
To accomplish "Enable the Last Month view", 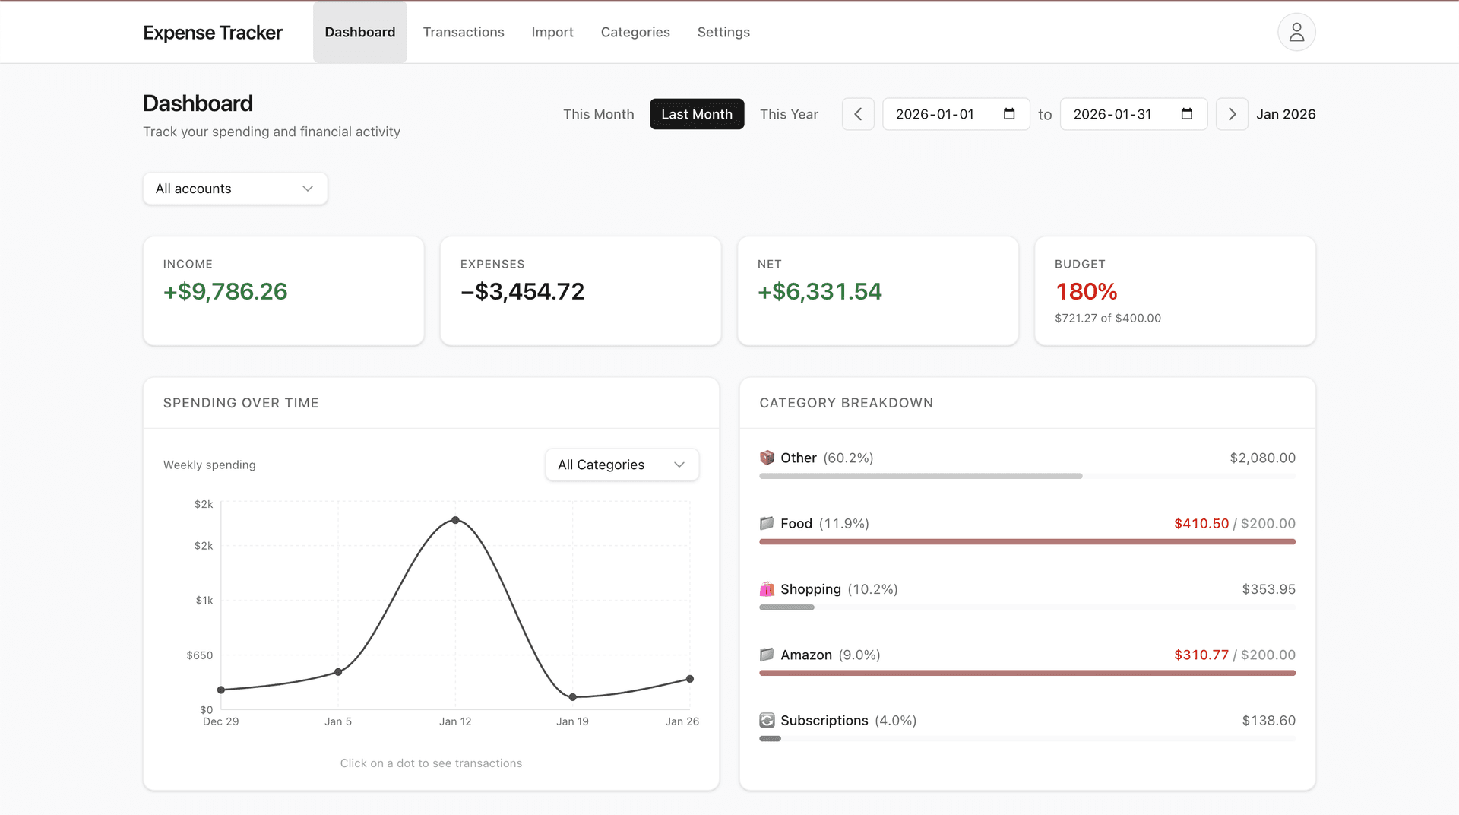I will tap(696, 114).
